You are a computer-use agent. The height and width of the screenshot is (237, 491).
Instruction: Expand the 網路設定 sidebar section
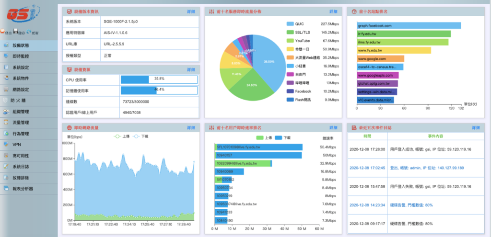click(21, 89)
